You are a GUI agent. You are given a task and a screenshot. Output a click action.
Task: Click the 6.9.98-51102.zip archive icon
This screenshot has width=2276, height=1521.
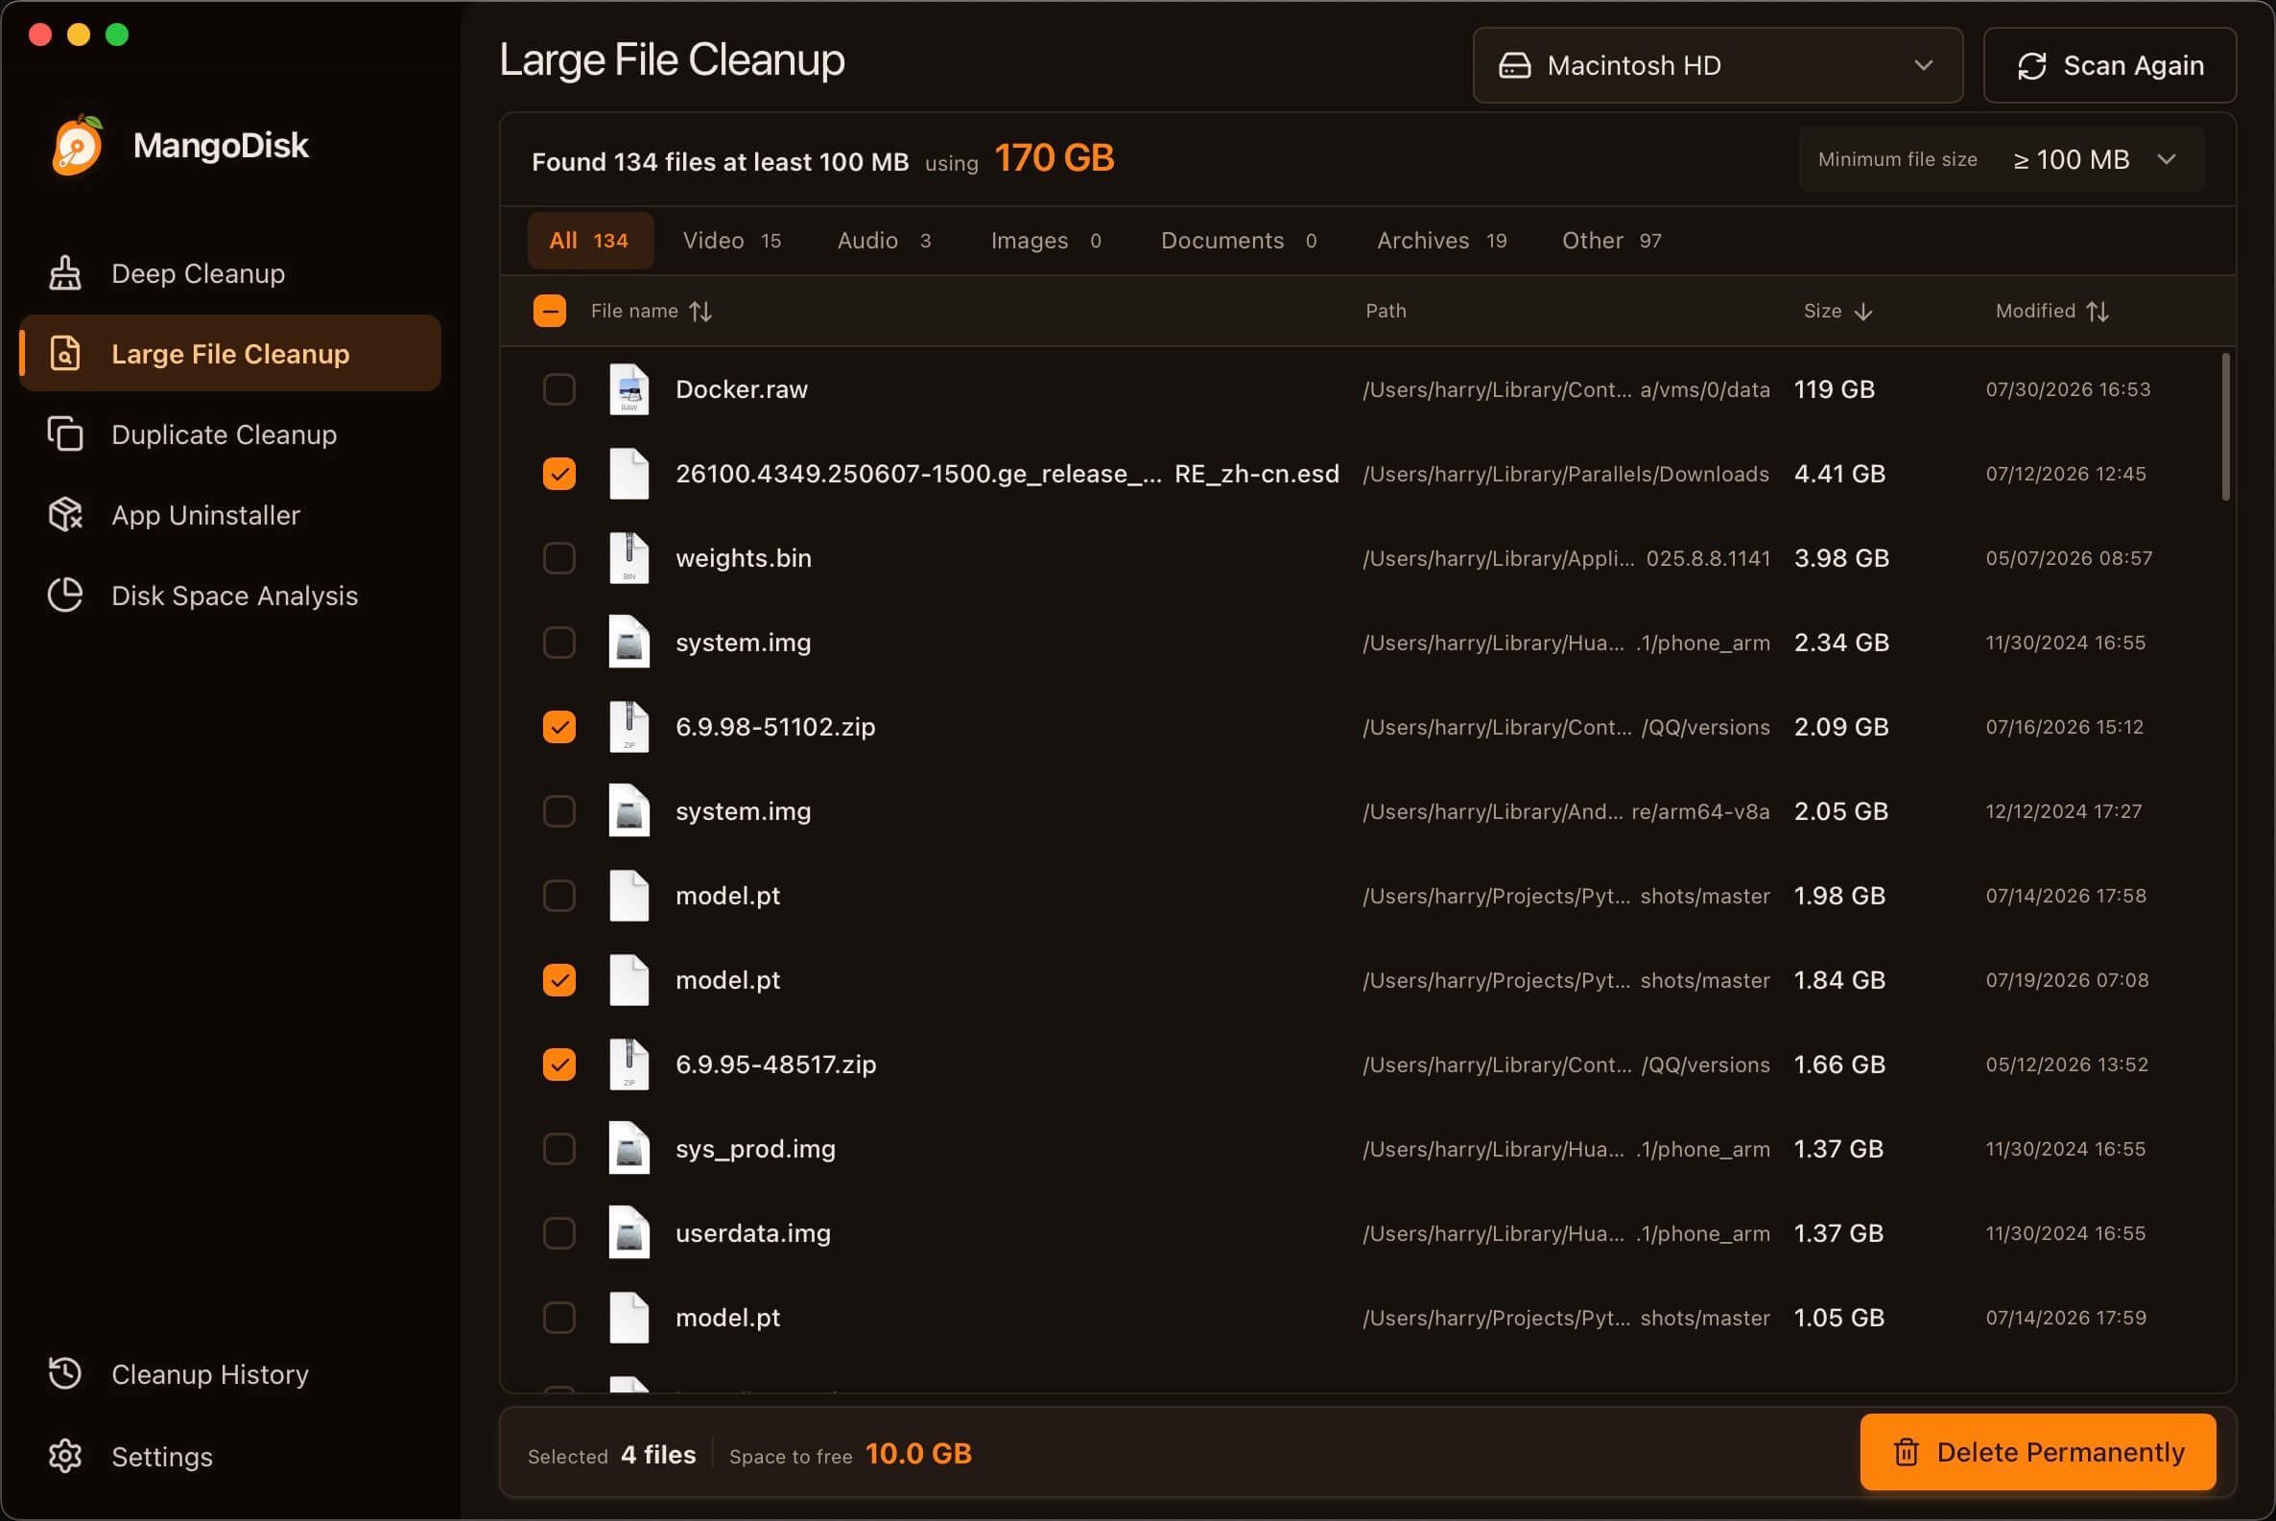[628, 727]
